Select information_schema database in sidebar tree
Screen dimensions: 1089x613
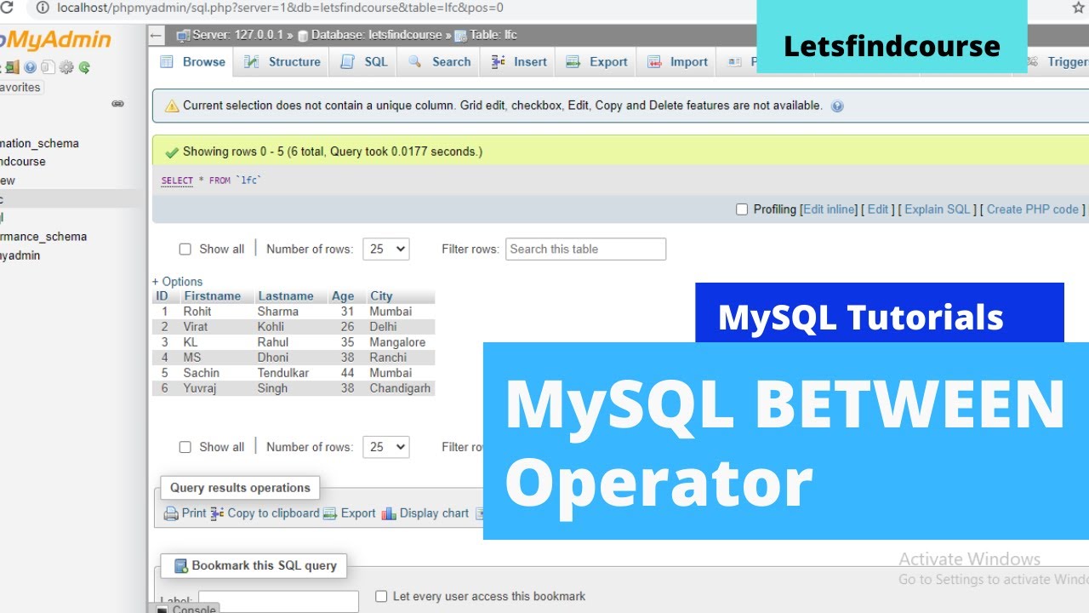[x=39, y=144]
